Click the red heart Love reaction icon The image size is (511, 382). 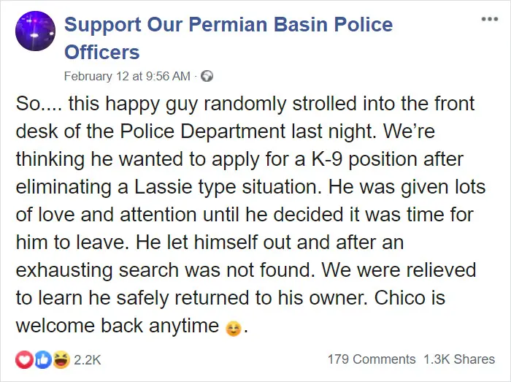[x=23, y=359]
